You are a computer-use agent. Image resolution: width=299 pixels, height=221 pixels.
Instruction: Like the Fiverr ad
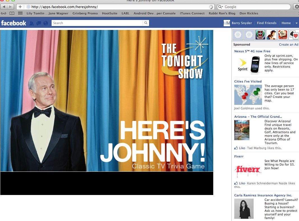click(x=242, y=183)
